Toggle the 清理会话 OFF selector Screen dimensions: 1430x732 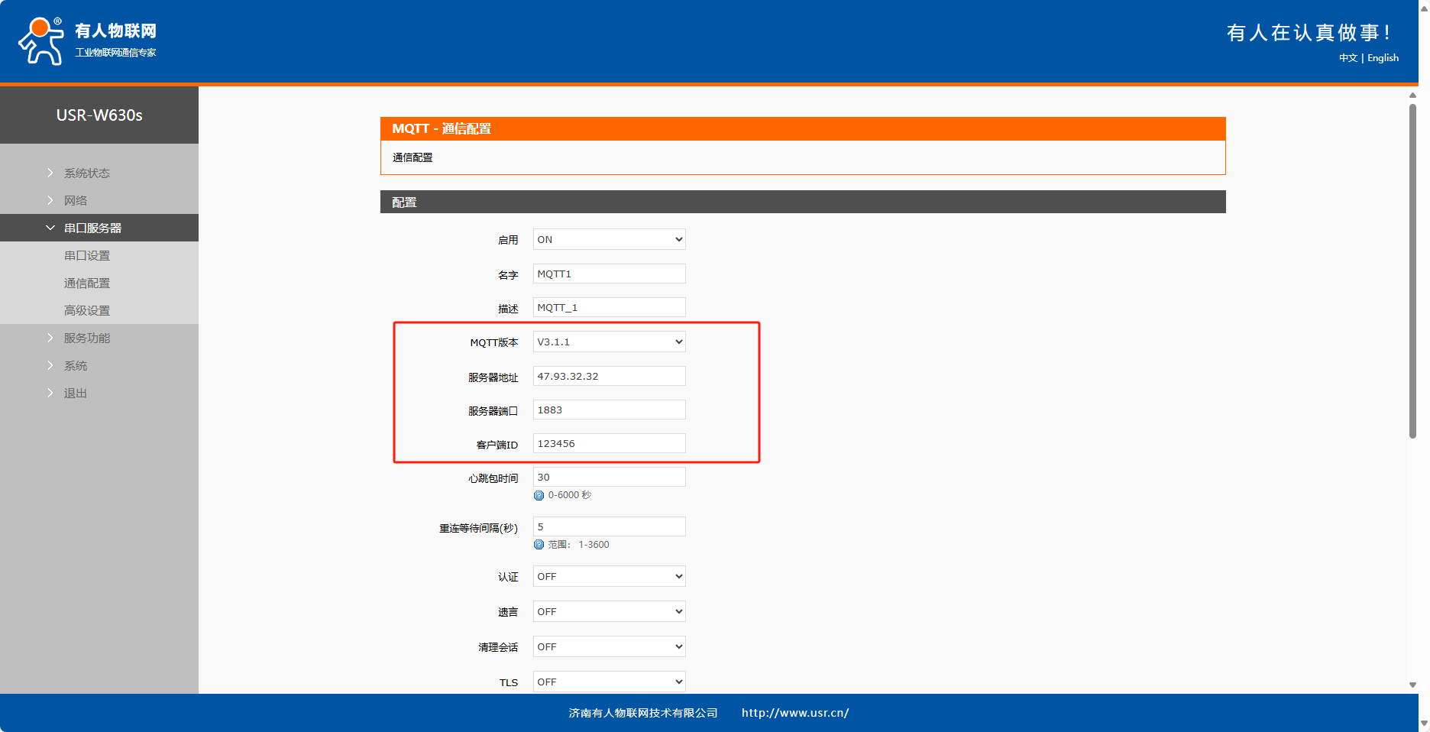click(x=609, y=646)
